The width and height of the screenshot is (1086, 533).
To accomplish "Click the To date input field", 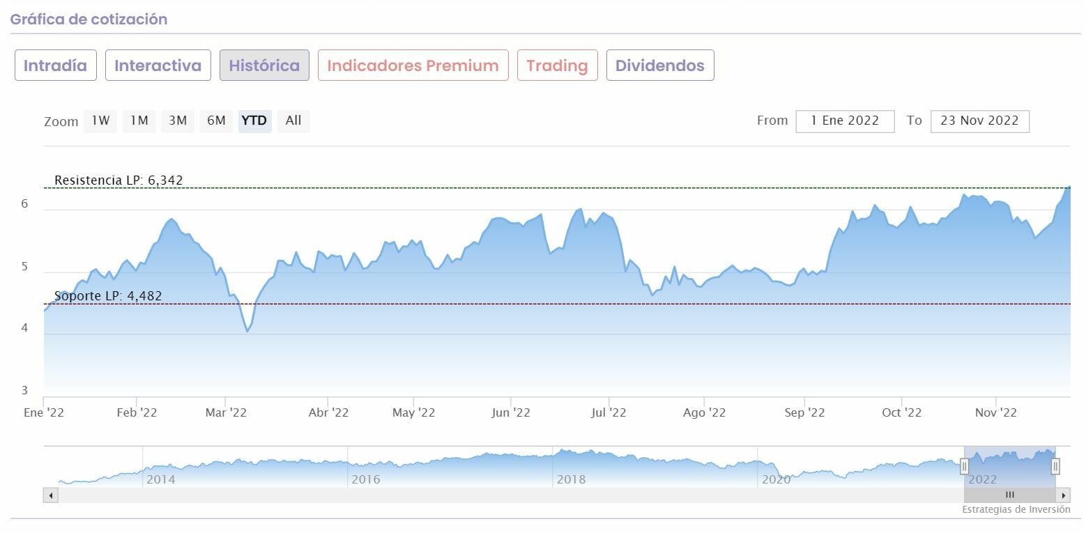I will click(979, 121).
